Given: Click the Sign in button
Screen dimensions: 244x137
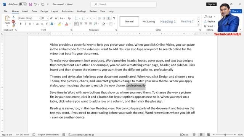Looking at the screenshot, I should coord(211,4).
